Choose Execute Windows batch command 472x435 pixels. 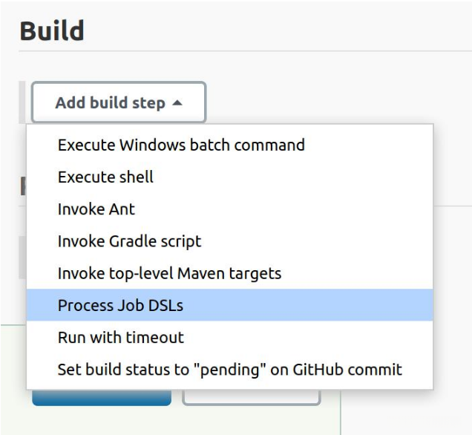coord(181,145)
